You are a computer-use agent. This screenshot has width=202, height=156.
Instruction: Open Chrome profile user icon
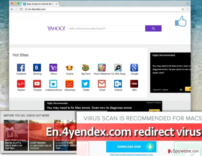pos(188,3)
